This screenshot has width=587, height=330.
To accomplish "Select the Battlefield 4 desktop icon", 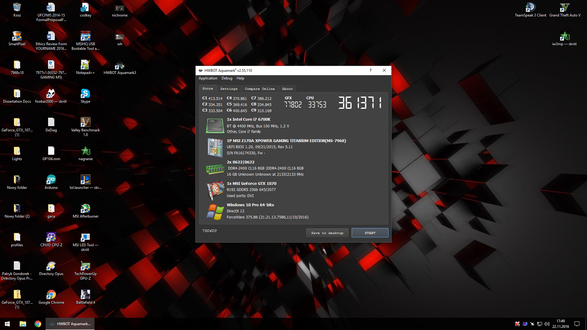I will pos(86,297).
